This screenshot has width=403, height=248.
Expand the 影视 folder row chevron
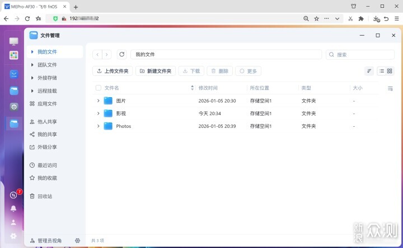pyautogui.click(x=98, y=113)
